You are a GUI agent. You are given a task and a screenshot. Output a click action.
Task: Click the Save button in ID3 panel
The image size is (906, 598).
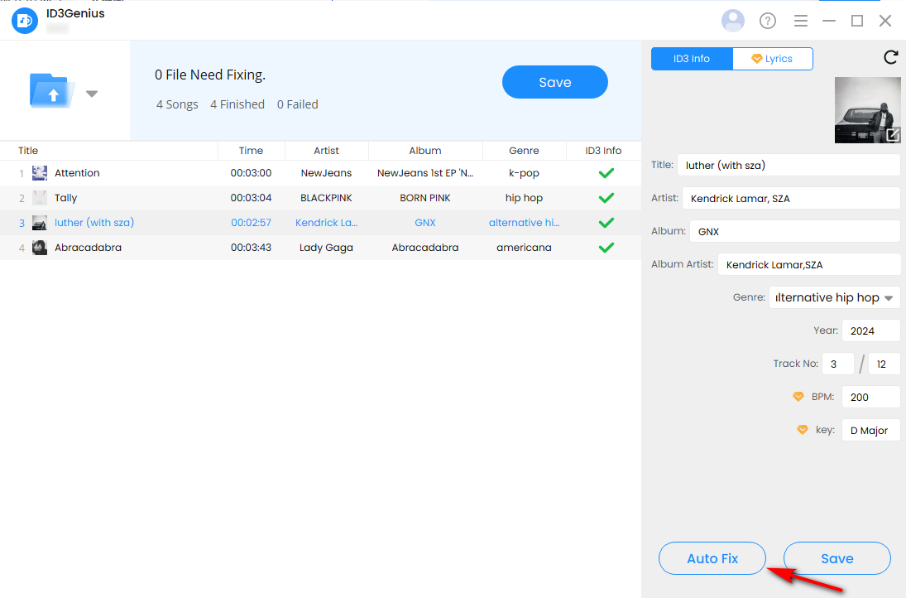tap(837, 559)
